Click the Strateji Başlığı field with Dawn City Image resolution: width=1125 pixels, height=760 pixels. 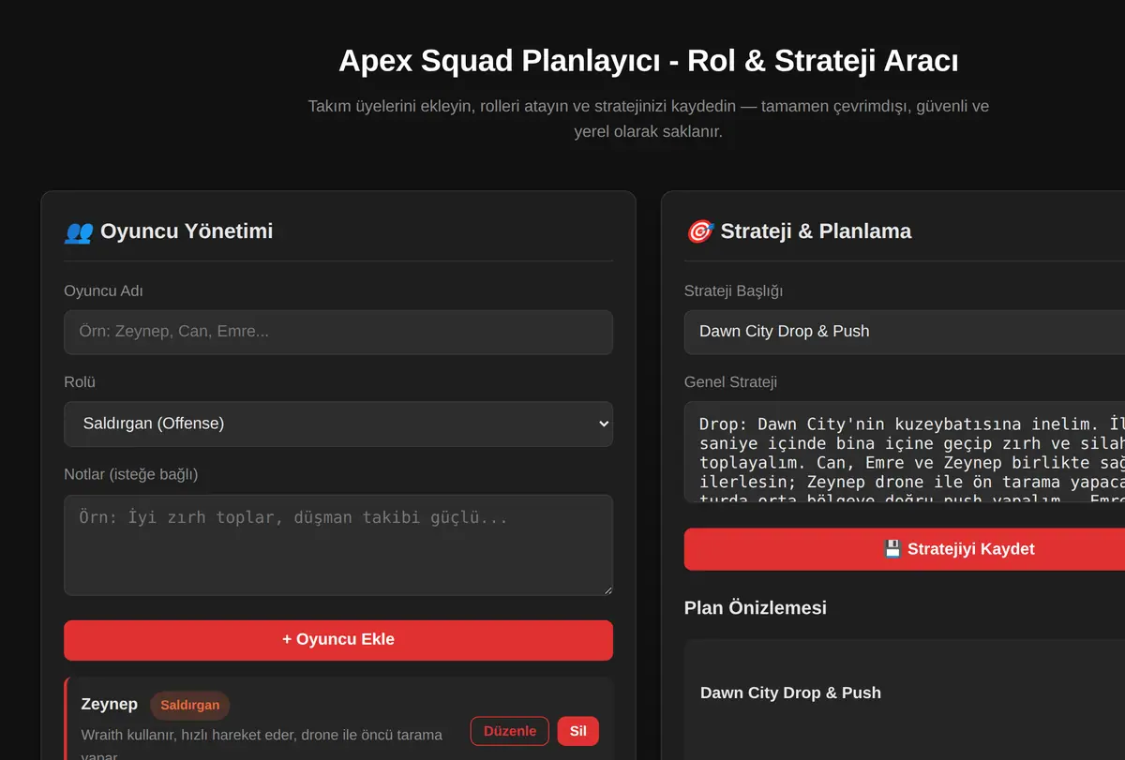click(905, 332)
